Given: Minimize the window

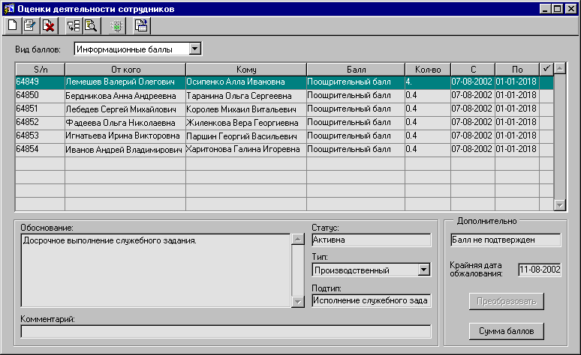Looking at the screenshot, I should 545,9.
